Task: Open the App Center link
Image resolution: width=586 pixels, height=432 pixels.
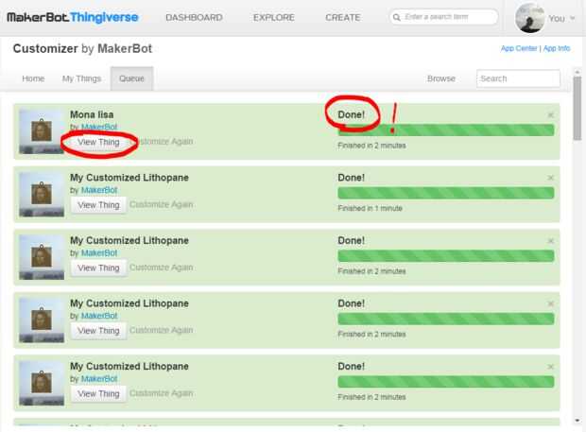Action: [x=519, y=48]
